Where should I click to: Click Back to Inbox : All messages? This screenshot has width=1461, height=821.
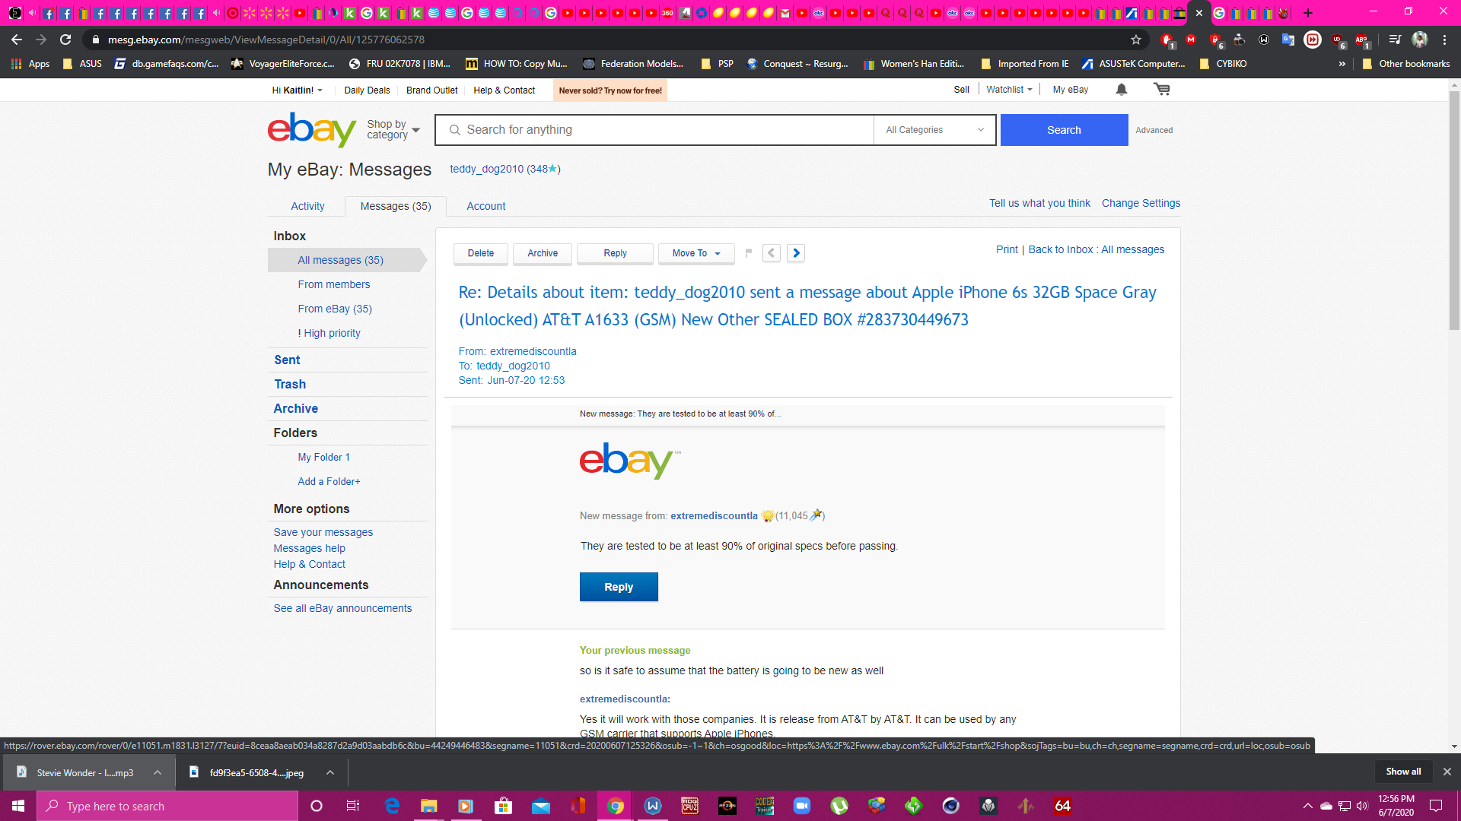[1096, 249]
